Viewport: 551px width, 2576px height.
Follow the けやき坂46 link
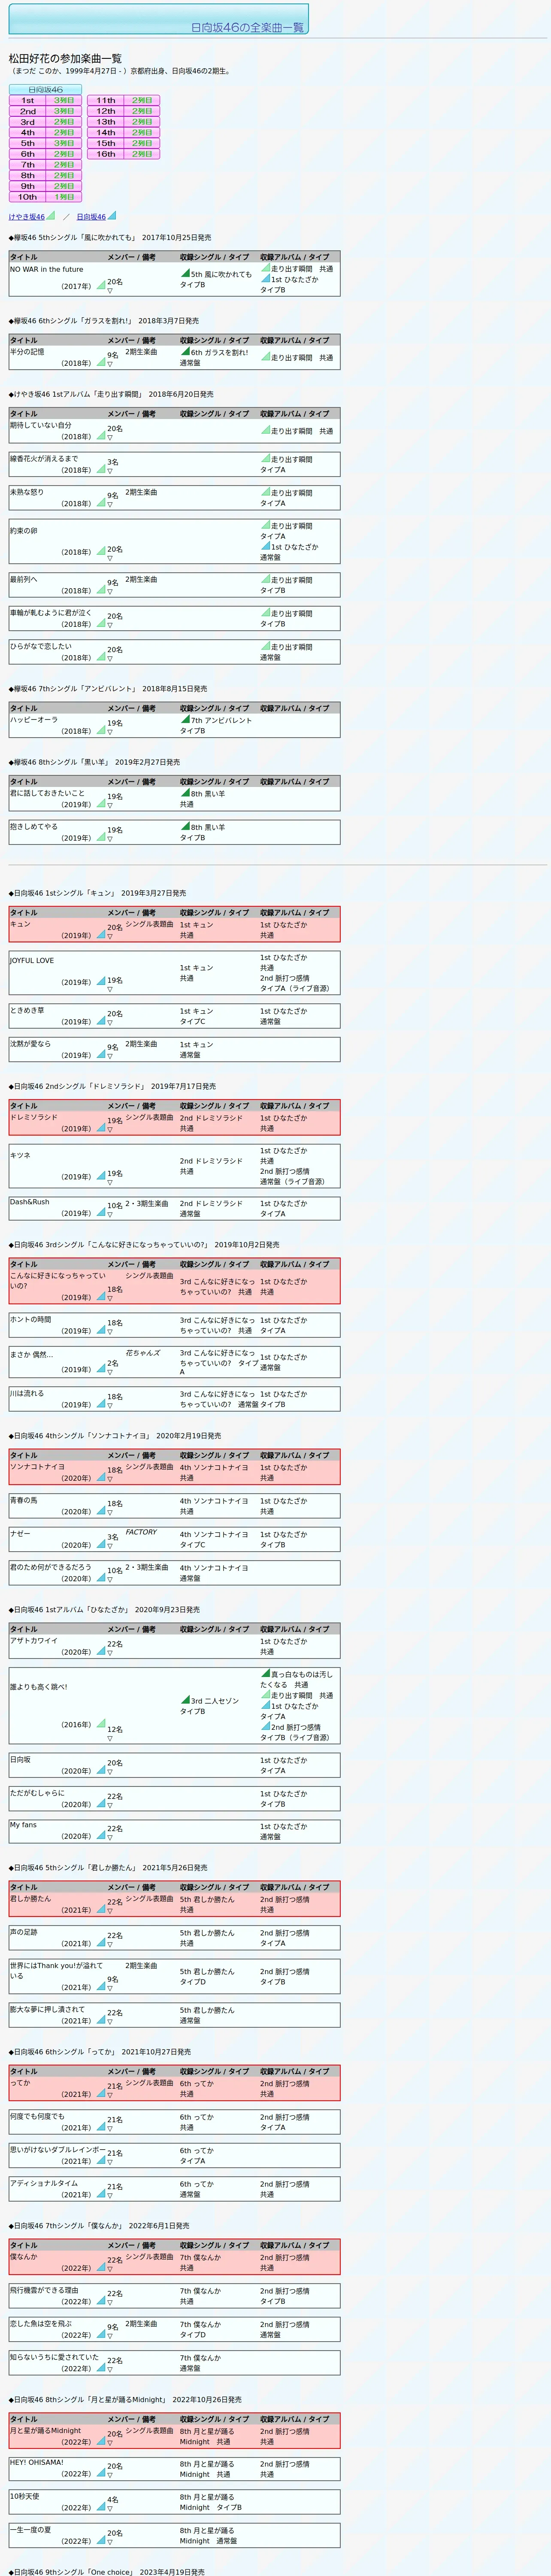[x=27, y=217]
